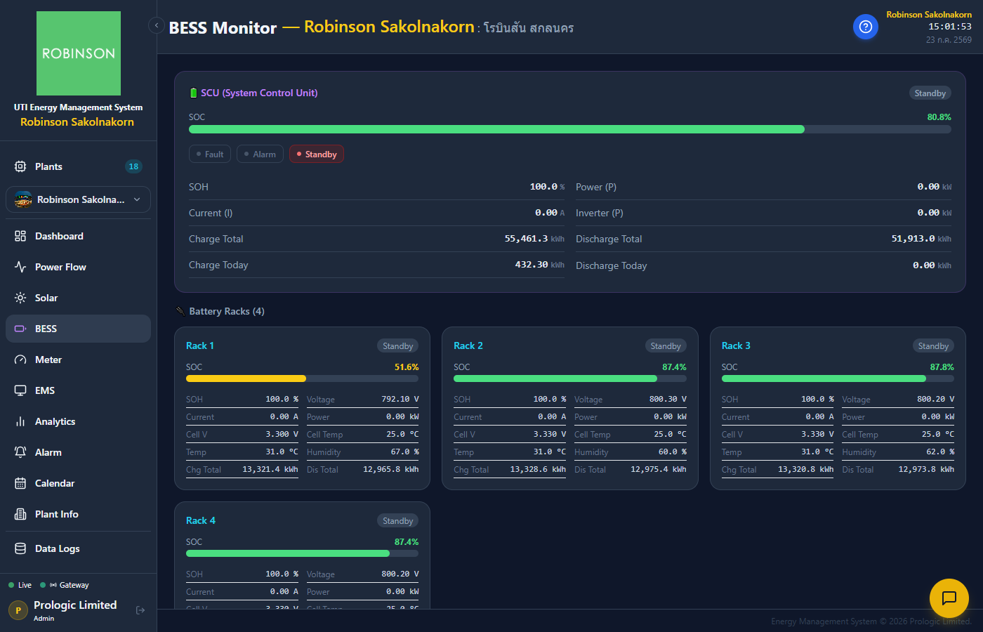Screen dimensions: 983x632
Task: Click the logout icon beside Prologic Limited
Action: pyautogui.click(x=140, y=610)
